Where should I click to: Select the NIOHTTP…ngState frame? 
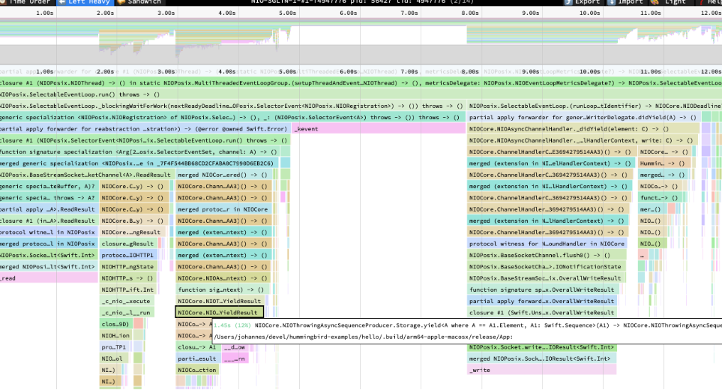[128, 267]
